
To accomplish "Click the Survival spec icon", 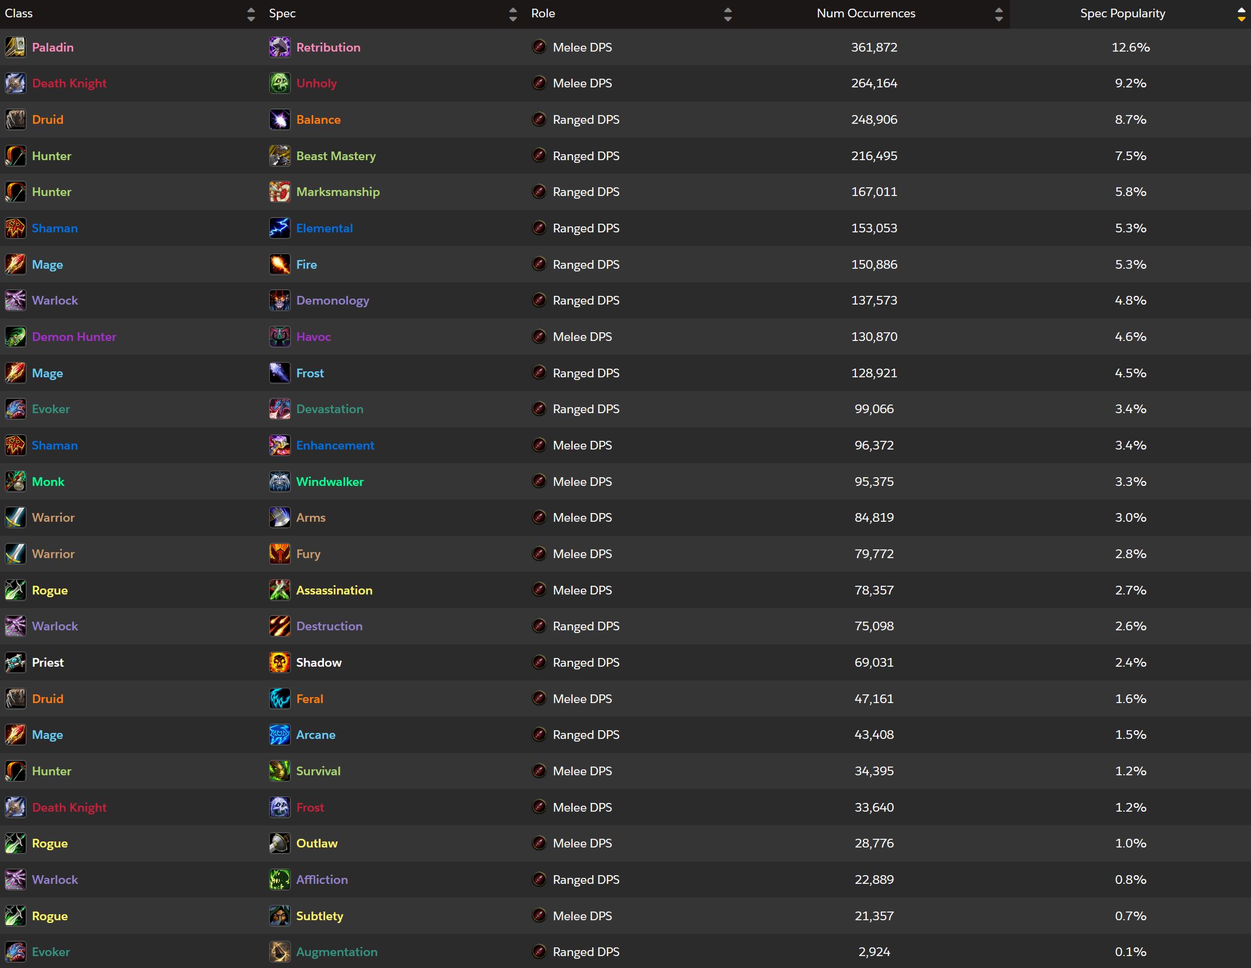I will tap(280, 771).
